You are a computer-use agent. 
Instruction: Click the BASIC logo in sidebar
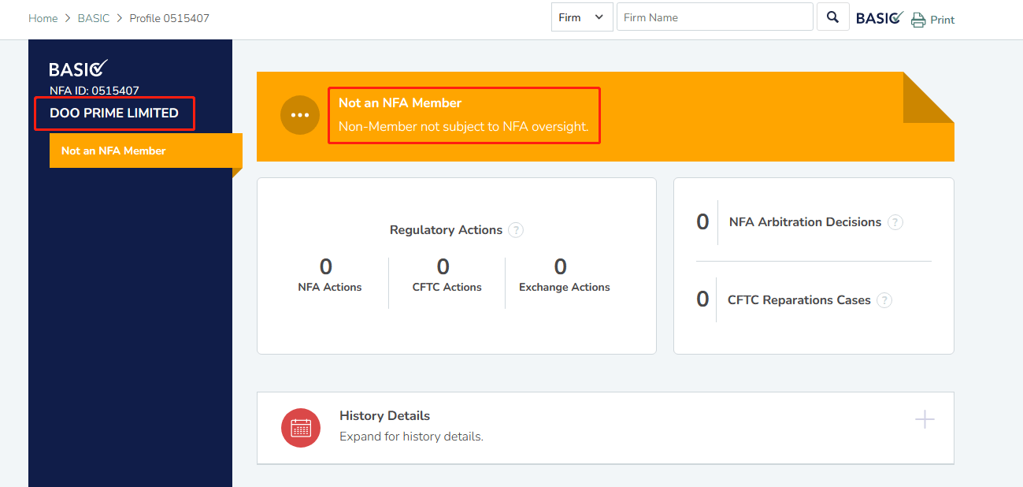(79, 69)
